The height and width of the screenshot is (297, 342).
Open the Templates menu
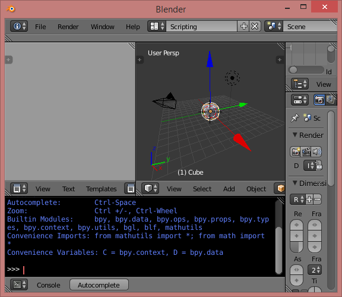[101, 189]
